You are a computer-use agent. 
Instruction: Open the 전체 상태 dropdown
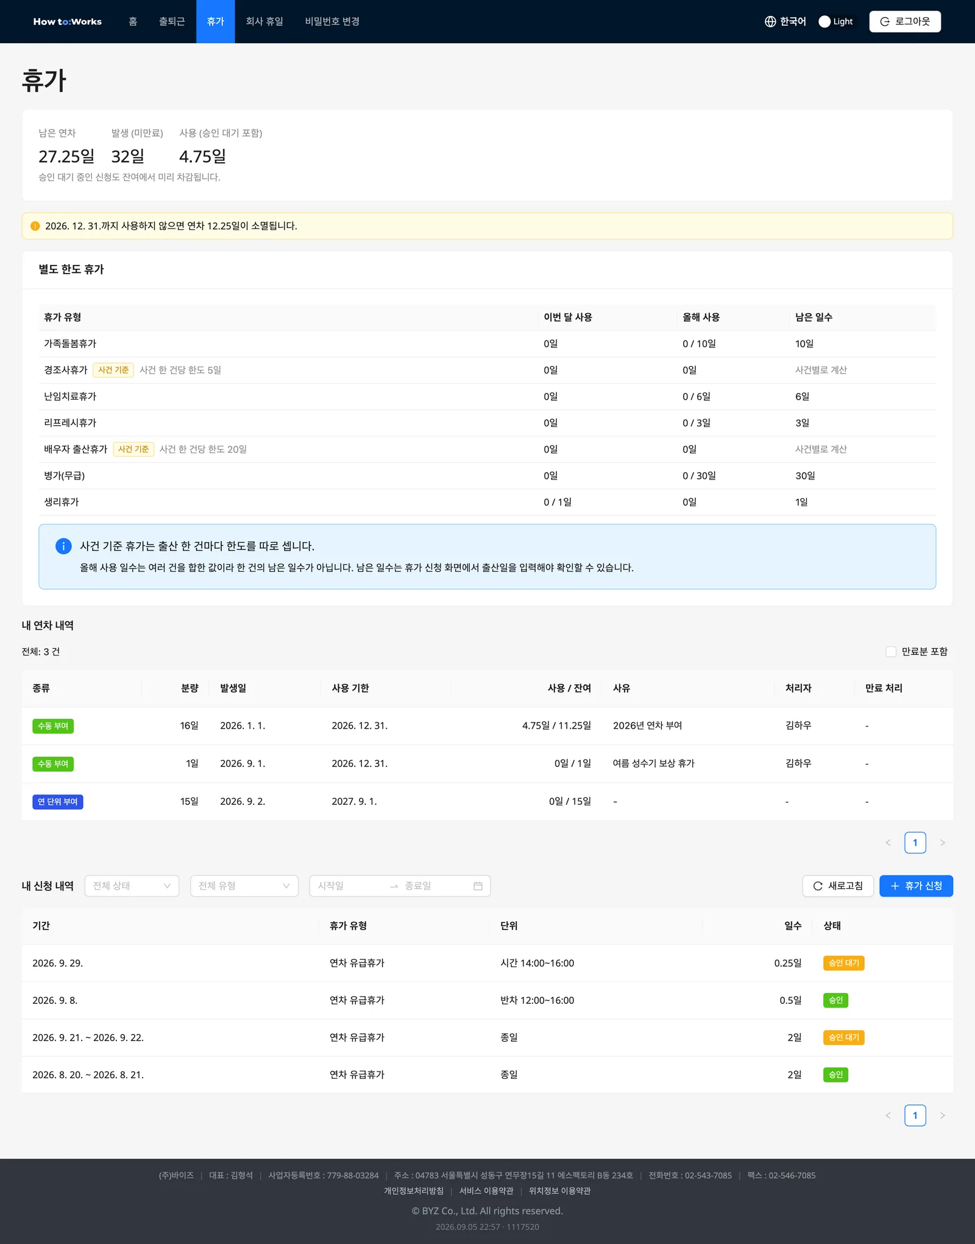(132, 886)
